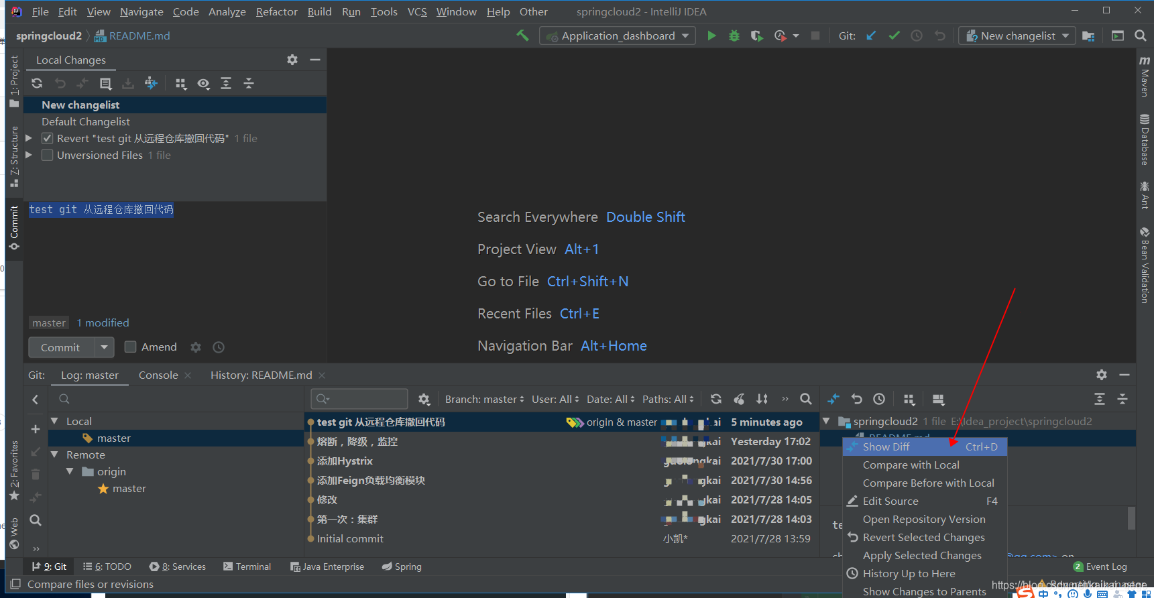Choose Edit Source from context menu
This screenshot has height=598, width=1154.
[925, 501]
